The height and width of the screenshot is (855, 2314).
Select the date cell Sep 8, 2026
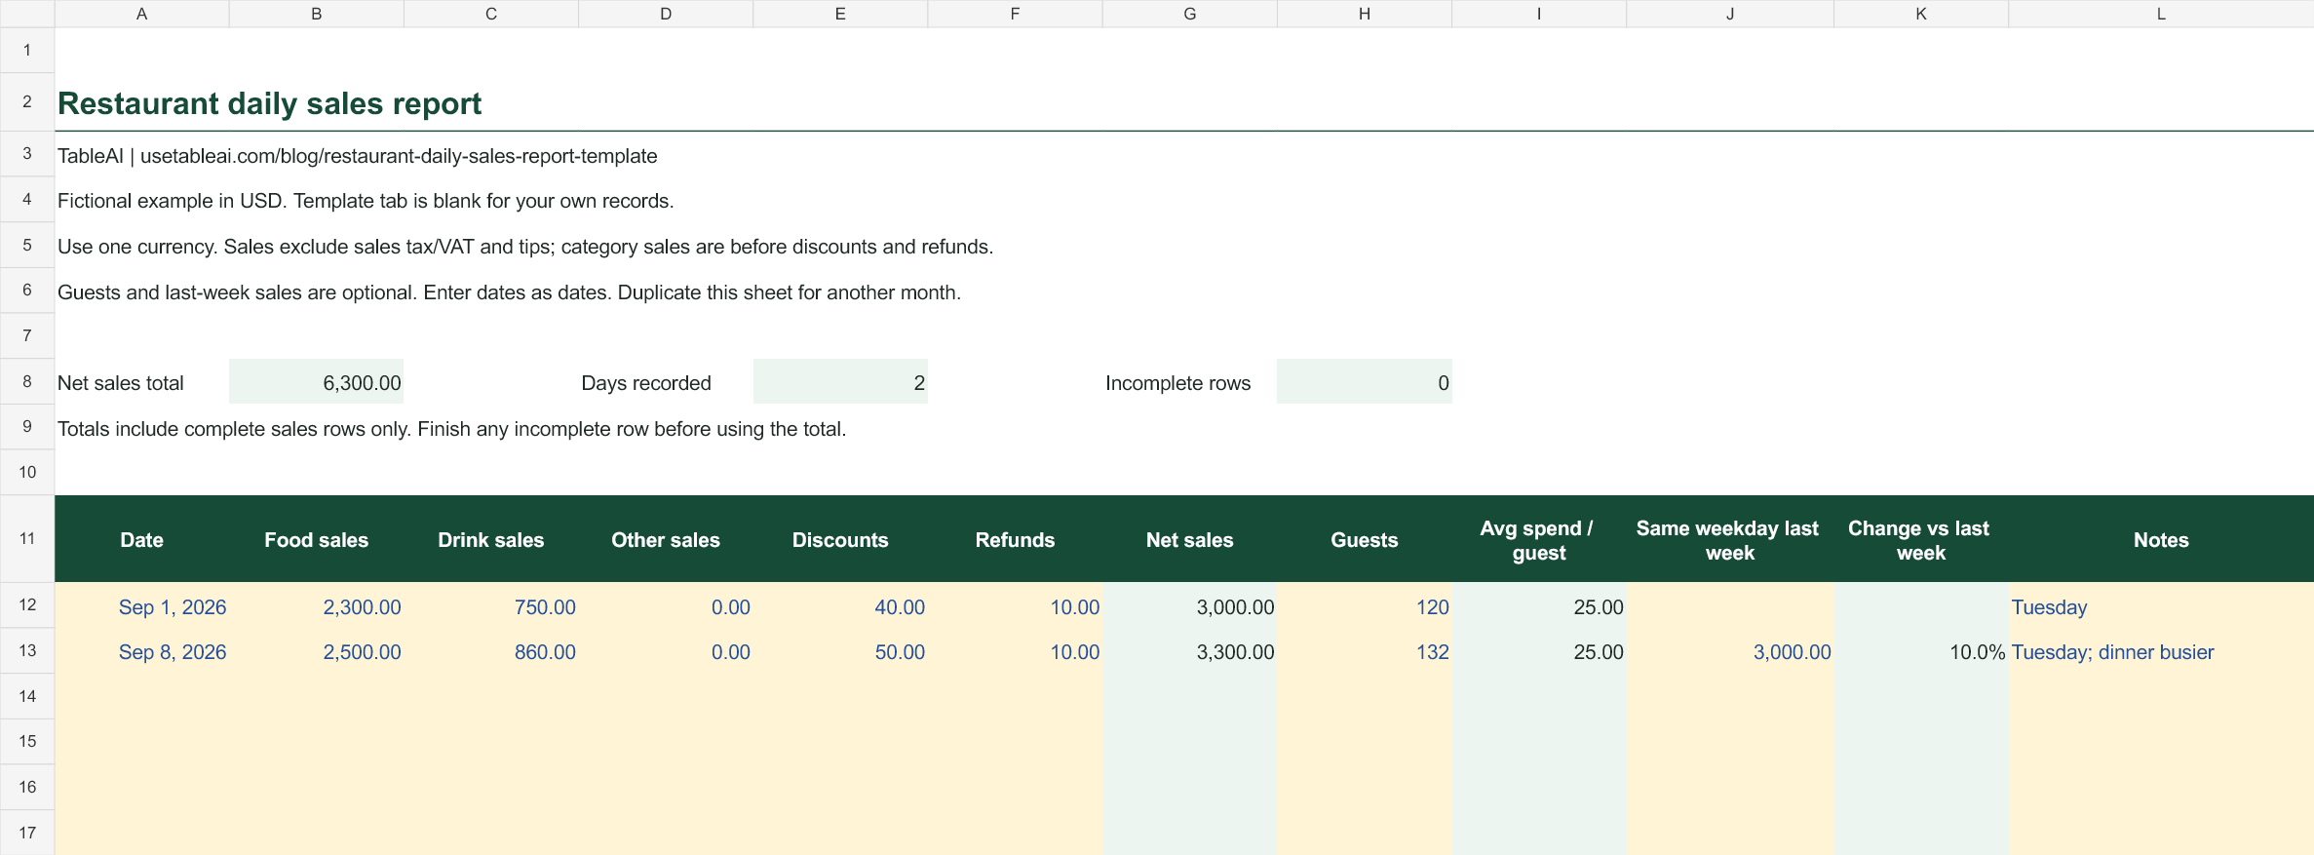click(x=141, y=652)
